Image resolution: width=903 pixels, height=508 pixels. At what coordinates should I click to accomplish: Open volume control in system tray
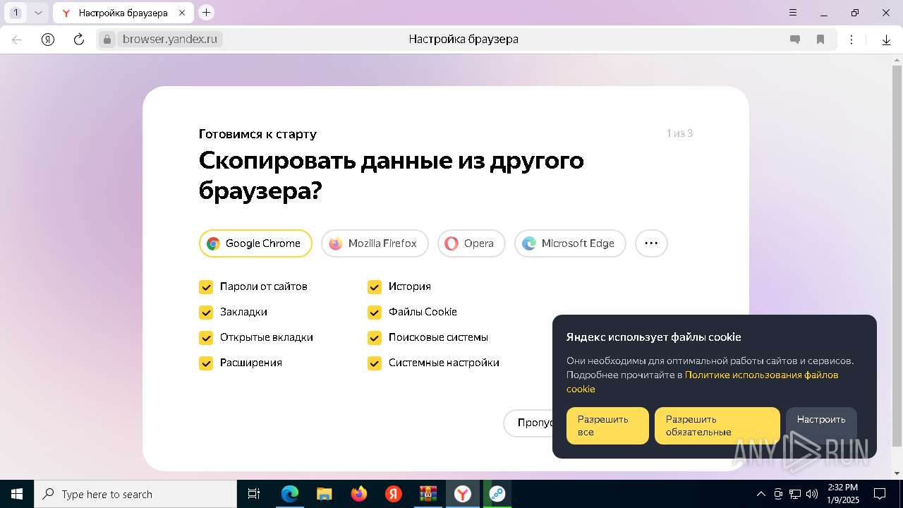coord(812,494)
